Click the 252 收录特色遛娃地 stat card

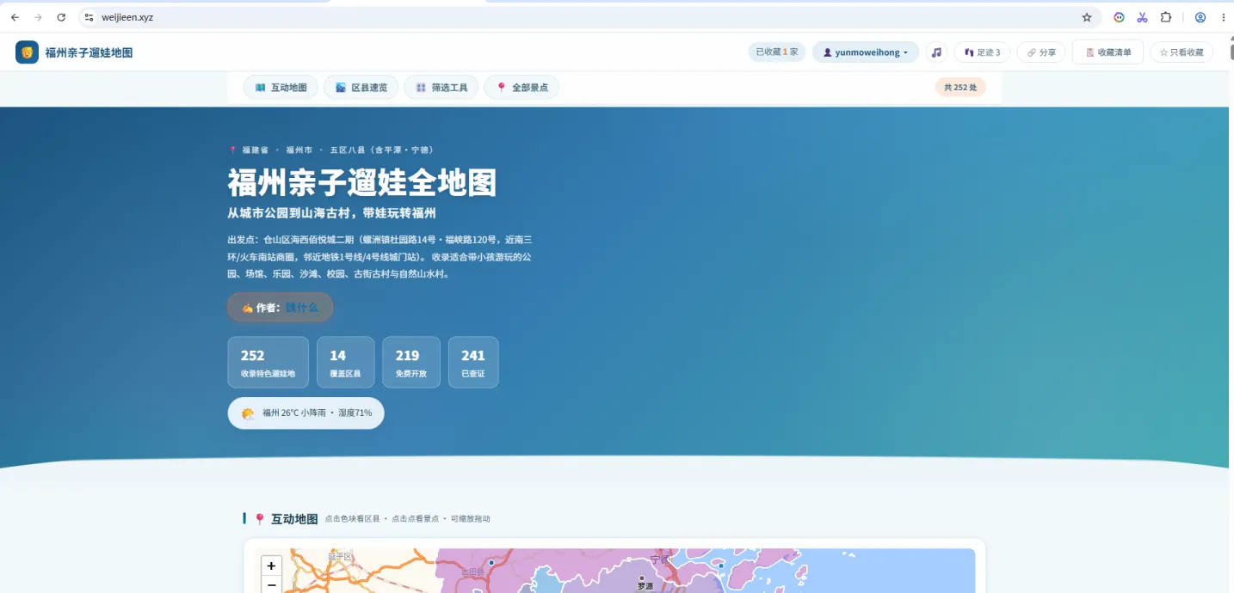(x=268, y=362)
